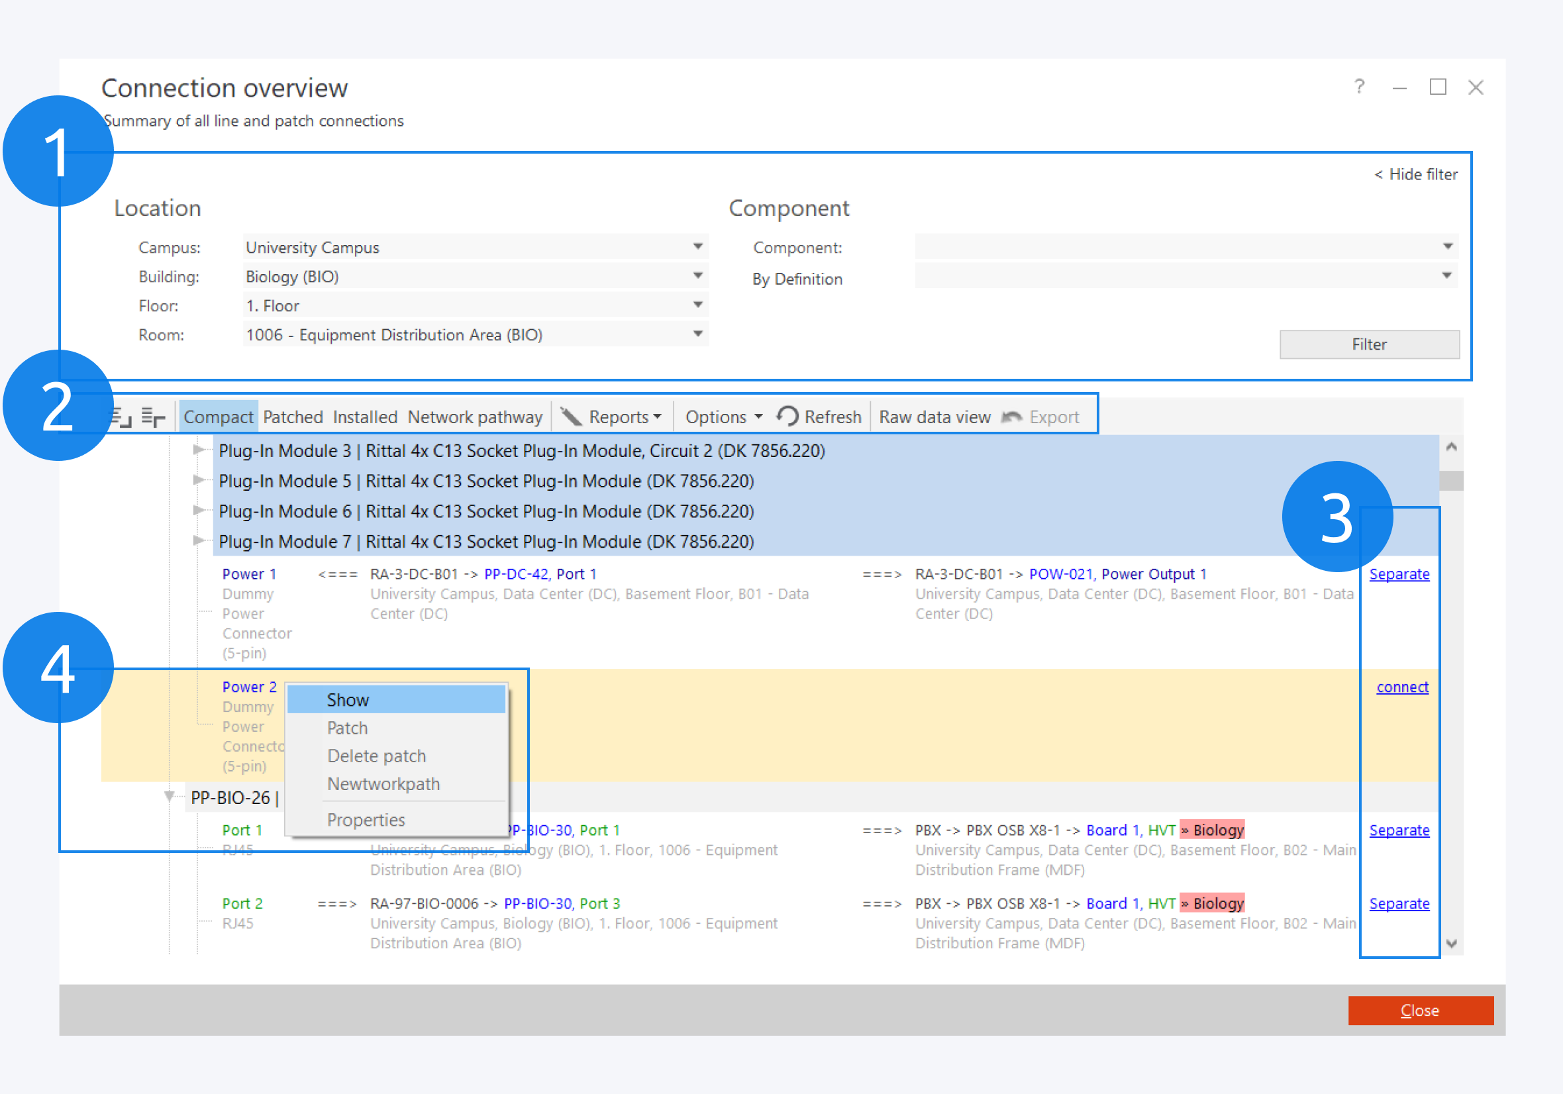Switch to Patched view mode

tap(293, 417)
